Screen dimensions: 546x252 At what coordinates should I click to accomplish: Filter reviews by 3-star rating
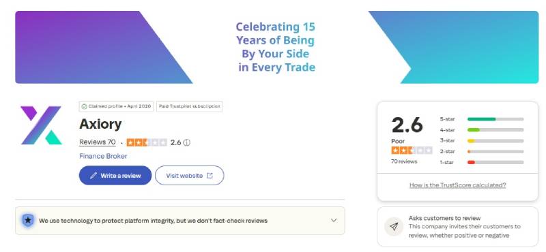[482, 141]
